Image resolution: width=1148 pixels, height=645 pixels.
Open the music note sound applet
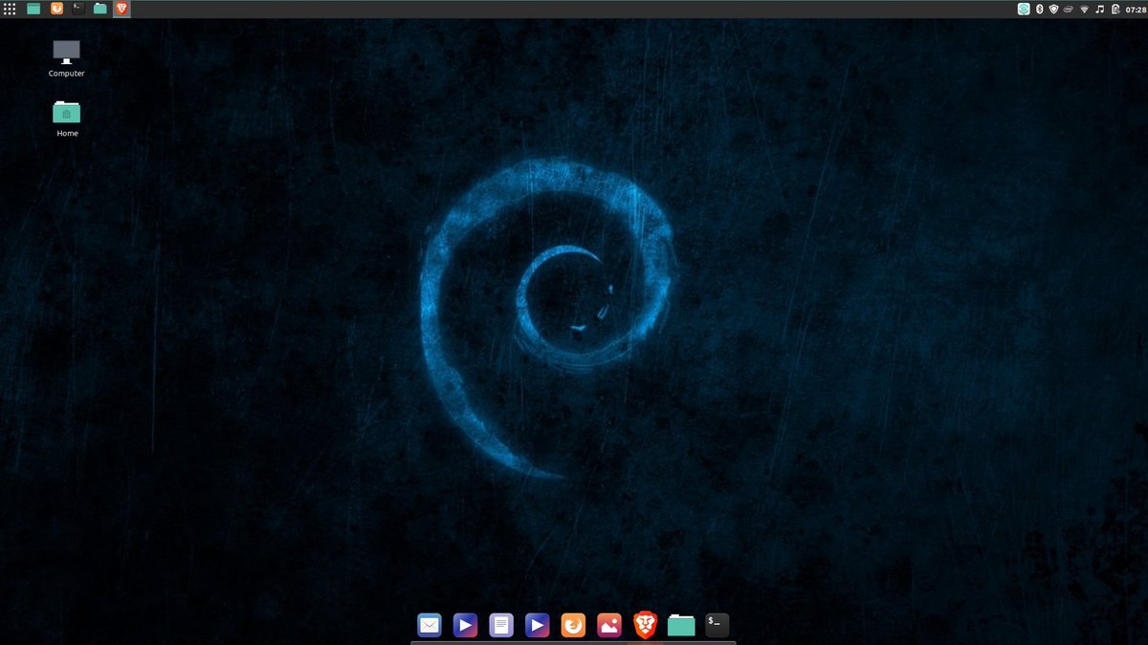(x=1100, y=9)
